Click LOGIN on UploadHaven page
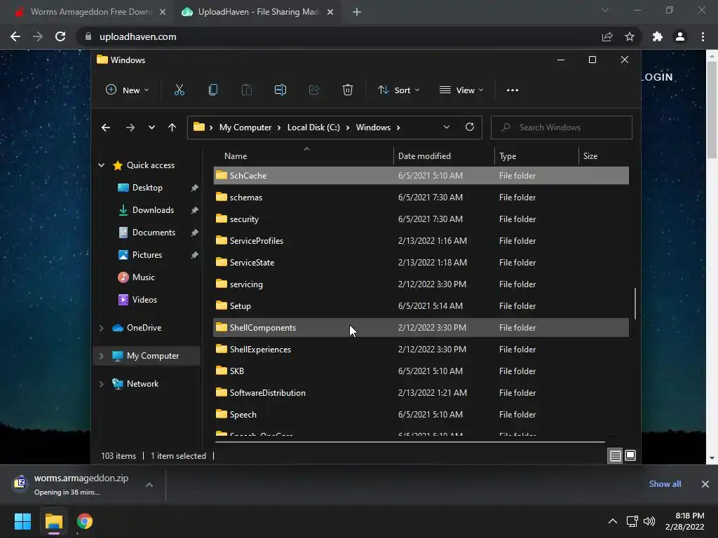718x538 pixels. (657, 77)
